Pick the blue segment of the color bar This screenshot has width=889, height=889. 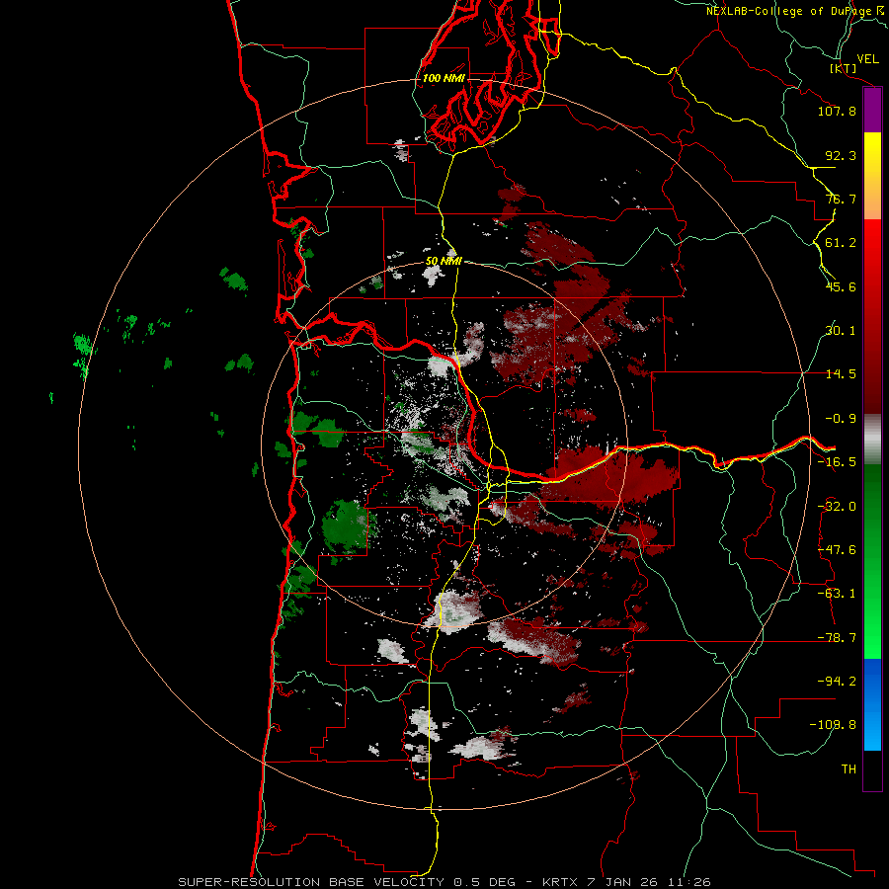point(872,704)
